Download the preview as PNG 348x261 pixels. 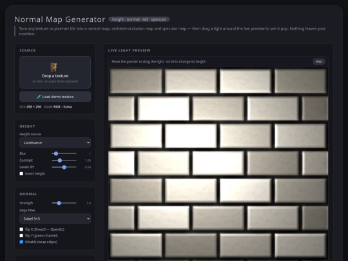point(319,62)
